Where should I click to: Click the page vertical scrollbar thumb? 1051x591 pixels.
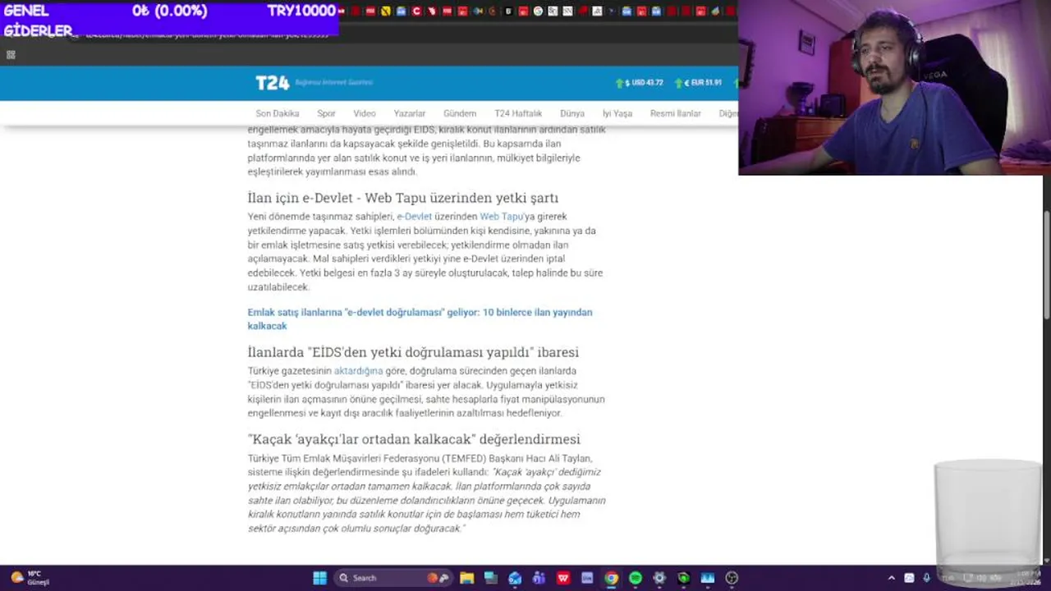click(1046, 265)
